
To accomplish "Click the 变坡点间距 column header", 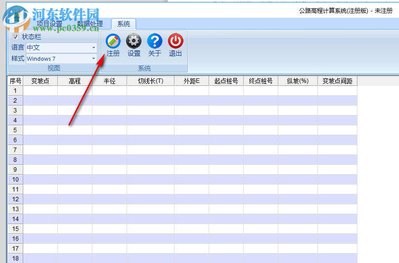I will click(x=337, y=81).
